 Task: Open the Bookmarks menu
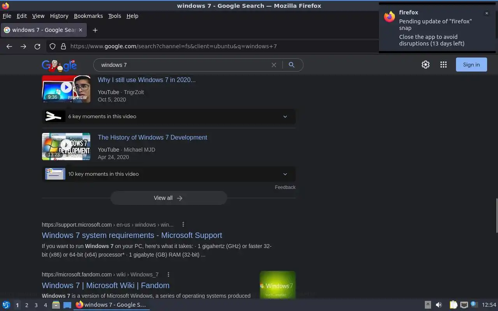coord(88,16)
